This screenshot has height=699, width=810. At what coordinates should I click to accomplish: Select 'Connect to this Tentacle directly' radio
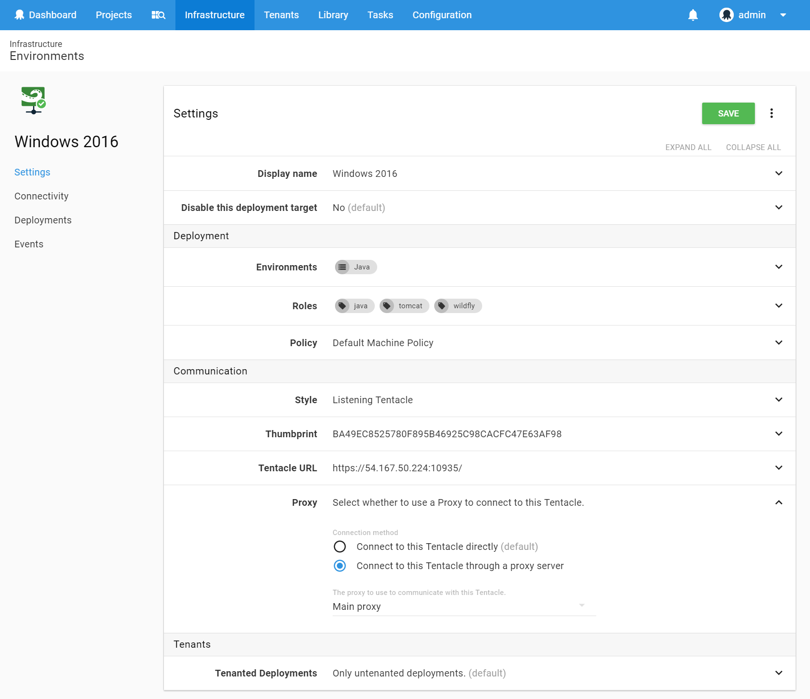pos(340,547)
